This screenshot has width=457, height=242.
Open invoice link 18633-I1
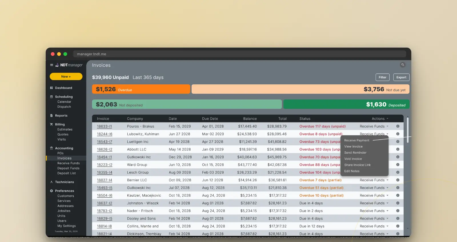104,126
